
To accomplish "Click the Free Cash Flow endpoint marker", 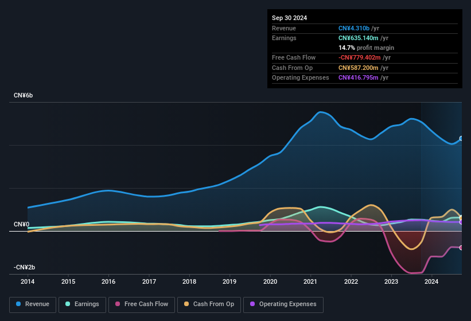I will (461, 248).
